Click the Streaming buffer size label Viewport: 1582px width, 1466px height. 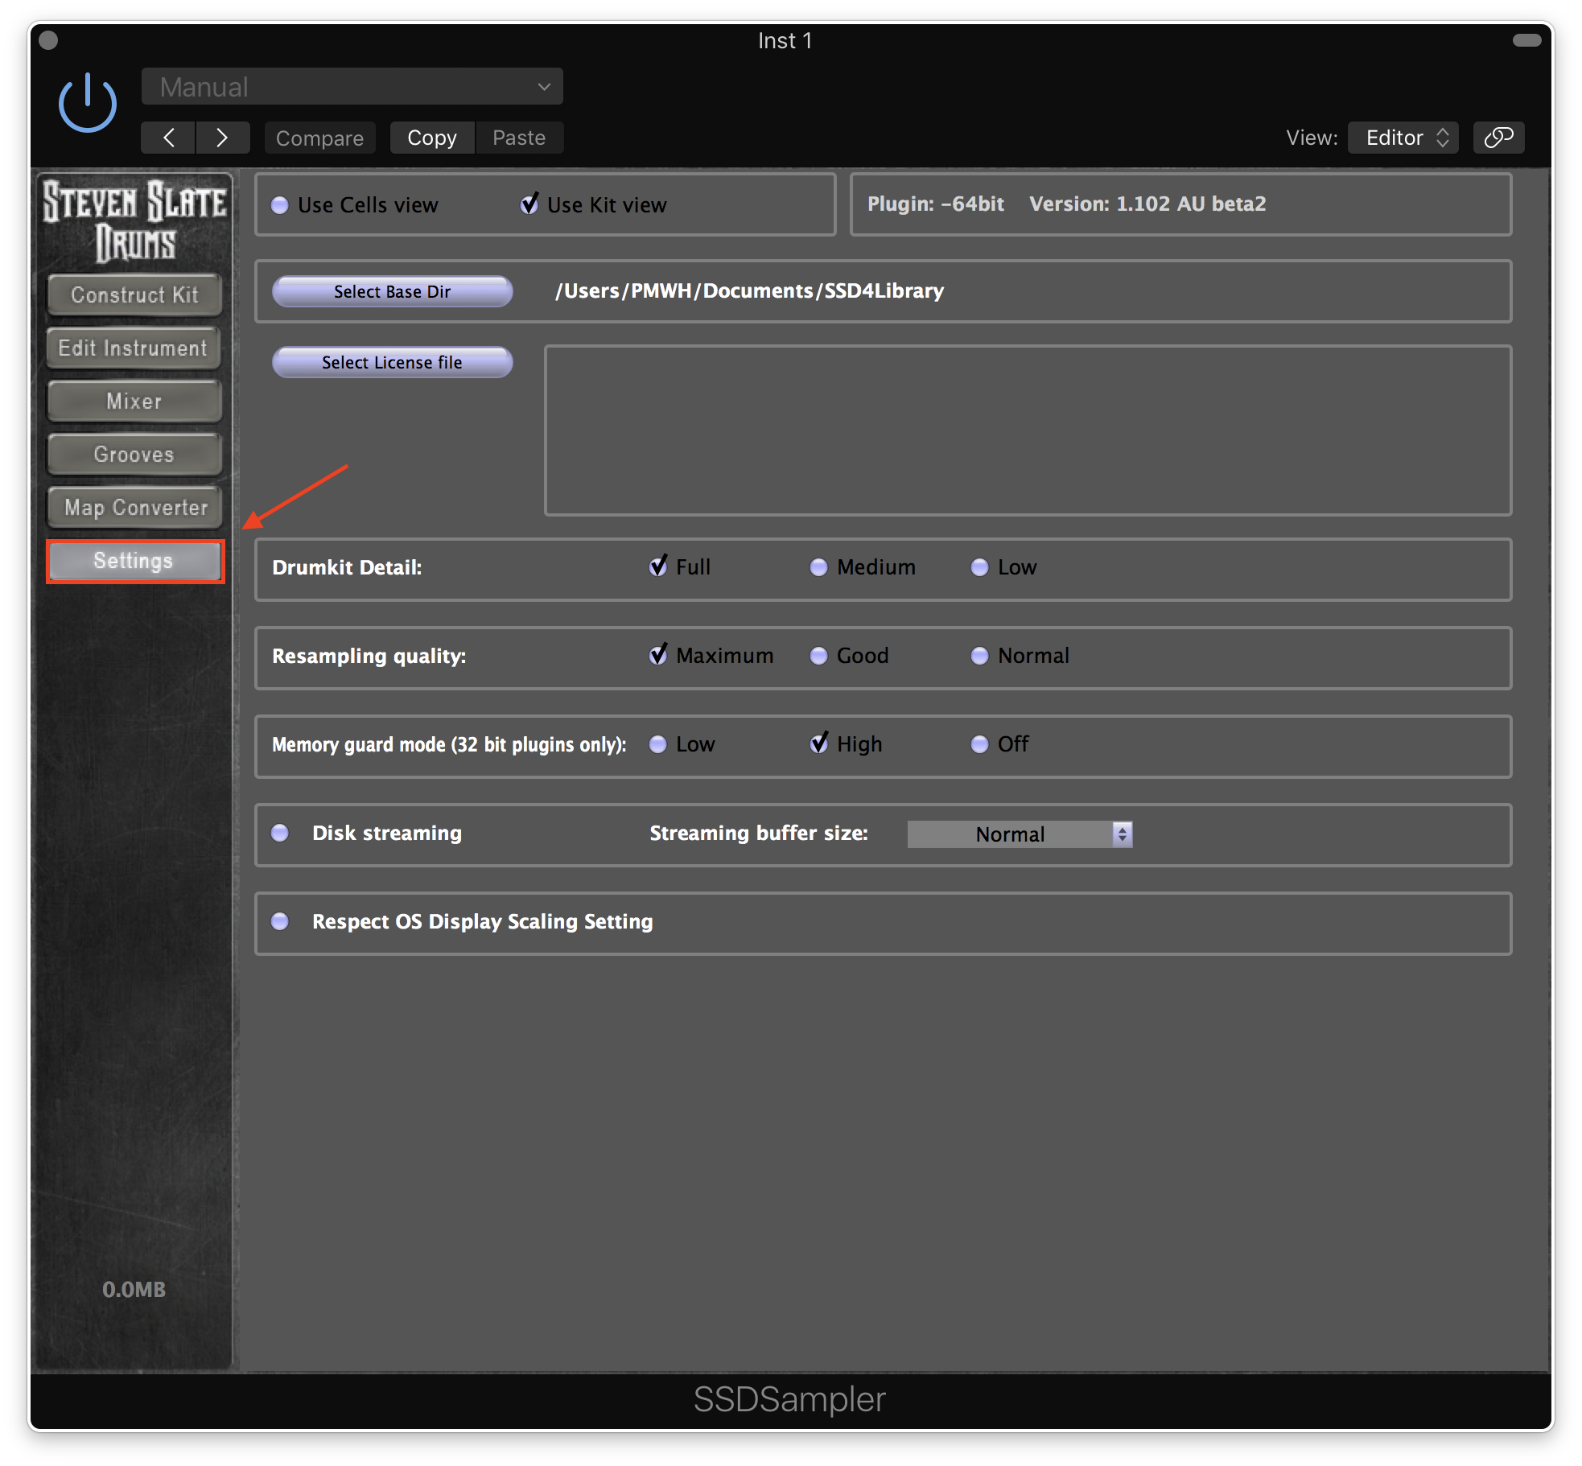(x=759, y=833)
